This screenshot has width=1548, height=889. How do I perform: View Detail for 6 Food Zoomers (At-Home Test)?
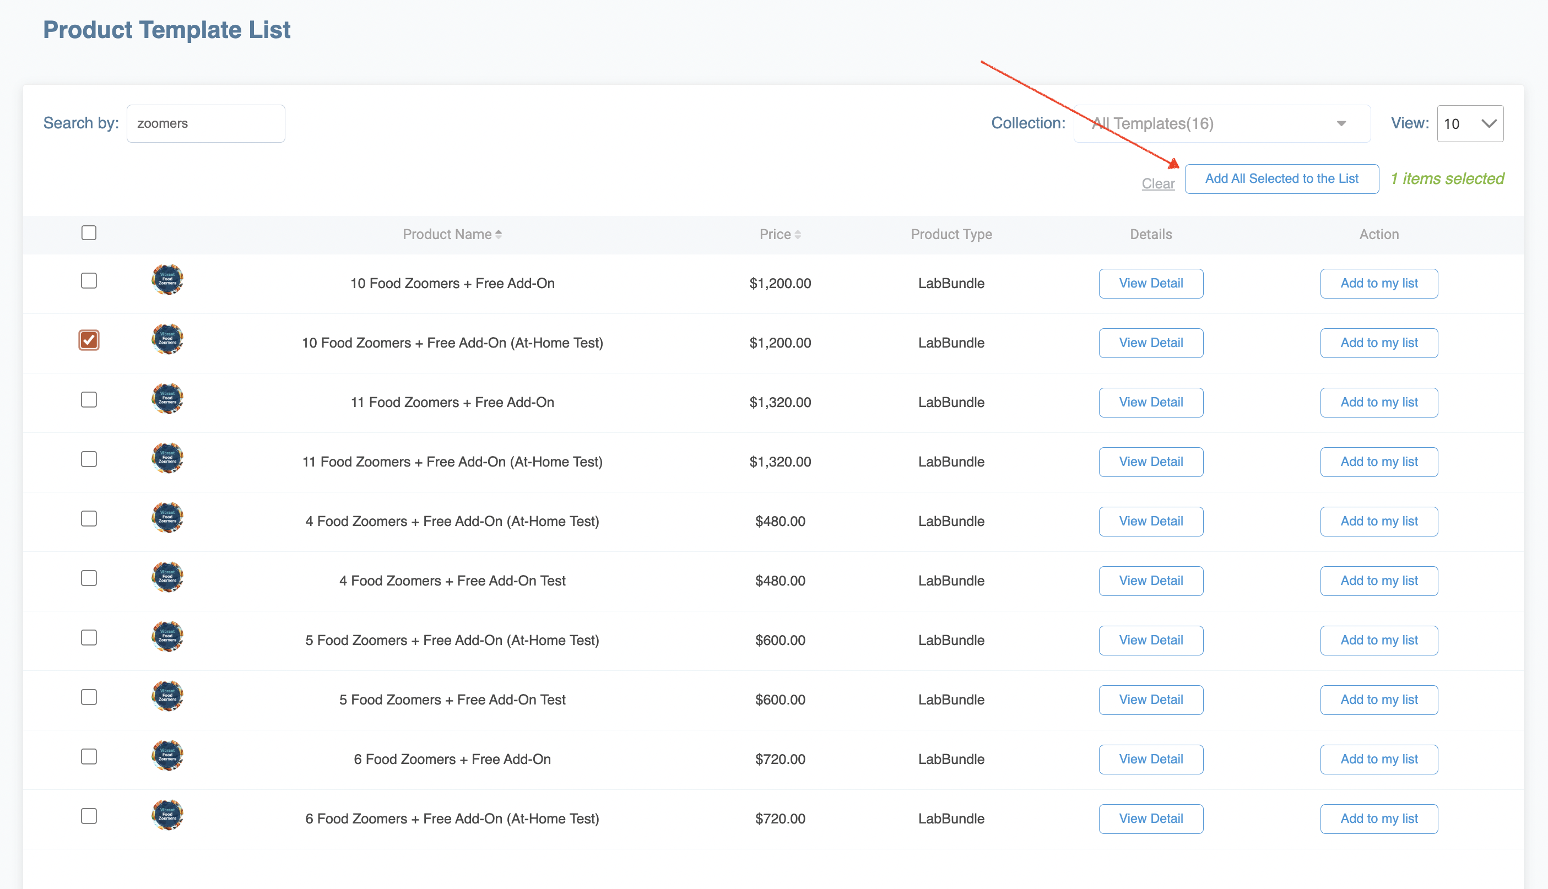click(1151, 819)
